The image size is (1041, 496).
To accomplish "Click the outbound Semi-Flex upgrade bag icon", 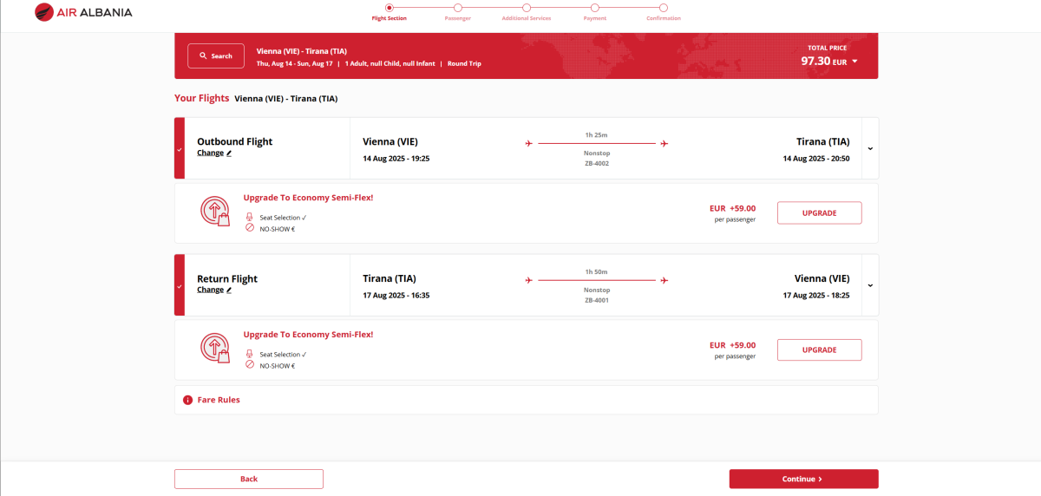I will coord(214,212).
